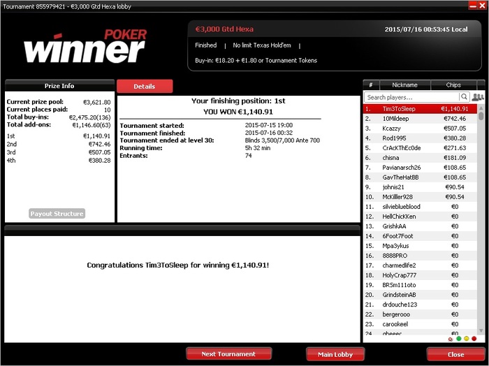489x366 pixels.
Task: Select player 10Mildeep in the list
Action: click(x=420, y=119)
